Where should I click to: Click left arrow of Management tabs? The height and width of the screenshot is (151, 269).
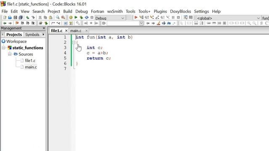click(3, 34)
